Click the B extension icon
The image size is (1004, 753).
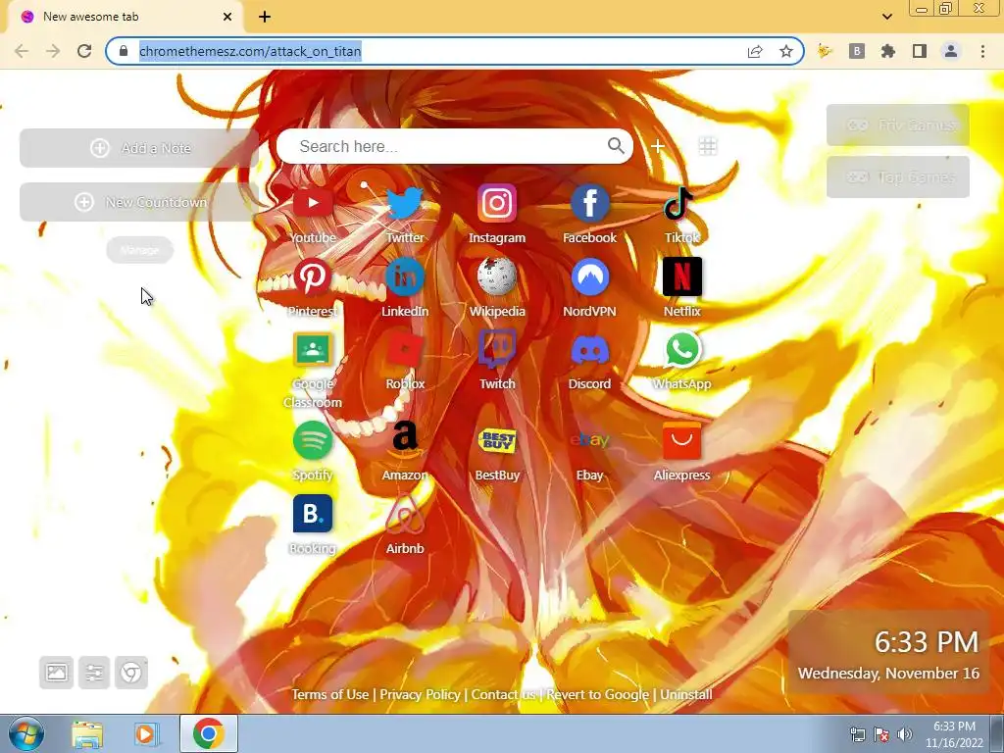(857, 51)
